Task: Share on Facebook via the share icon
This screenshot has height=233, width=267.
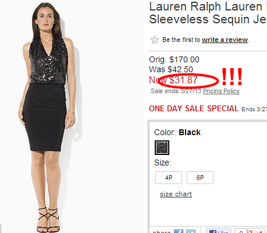Action: (179, 231)
